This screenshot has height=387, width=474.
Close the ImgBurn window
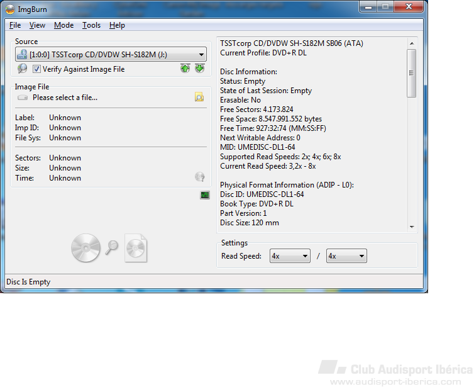coord(409,7)
